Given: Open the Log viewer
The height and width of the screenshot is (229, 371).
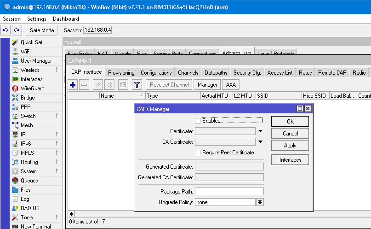Looking at the screenshot, I should click(25, 199).
